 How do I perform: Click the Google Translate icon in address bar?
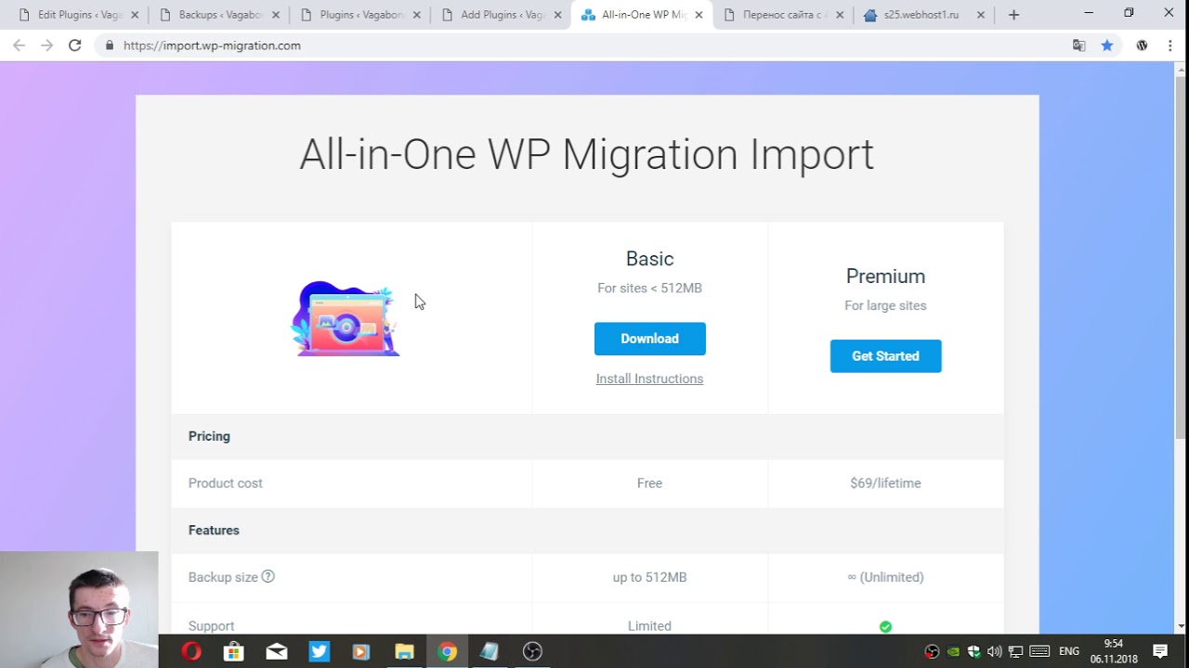(x=1078, y=45)
